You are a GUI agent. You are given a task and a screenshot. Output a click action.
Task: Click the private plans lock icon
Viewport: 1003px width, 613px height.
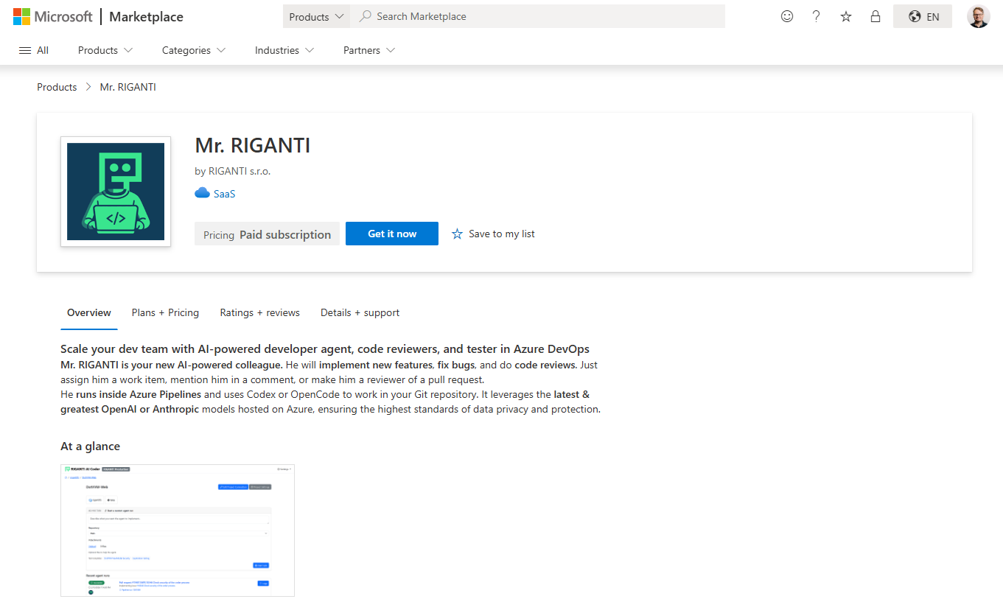tap(875, 15)
